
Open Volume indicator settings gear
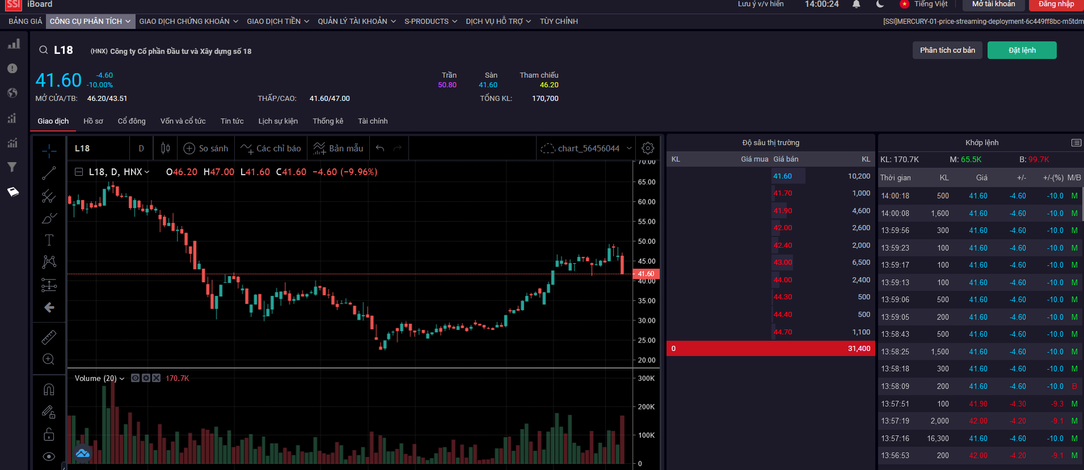146,378
